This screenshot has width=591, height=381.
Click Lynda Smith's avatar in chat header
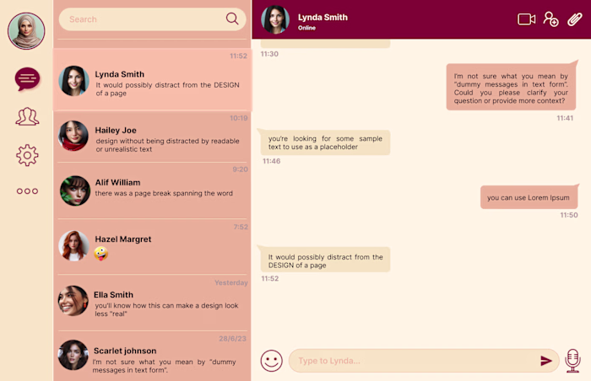point(275,19)
